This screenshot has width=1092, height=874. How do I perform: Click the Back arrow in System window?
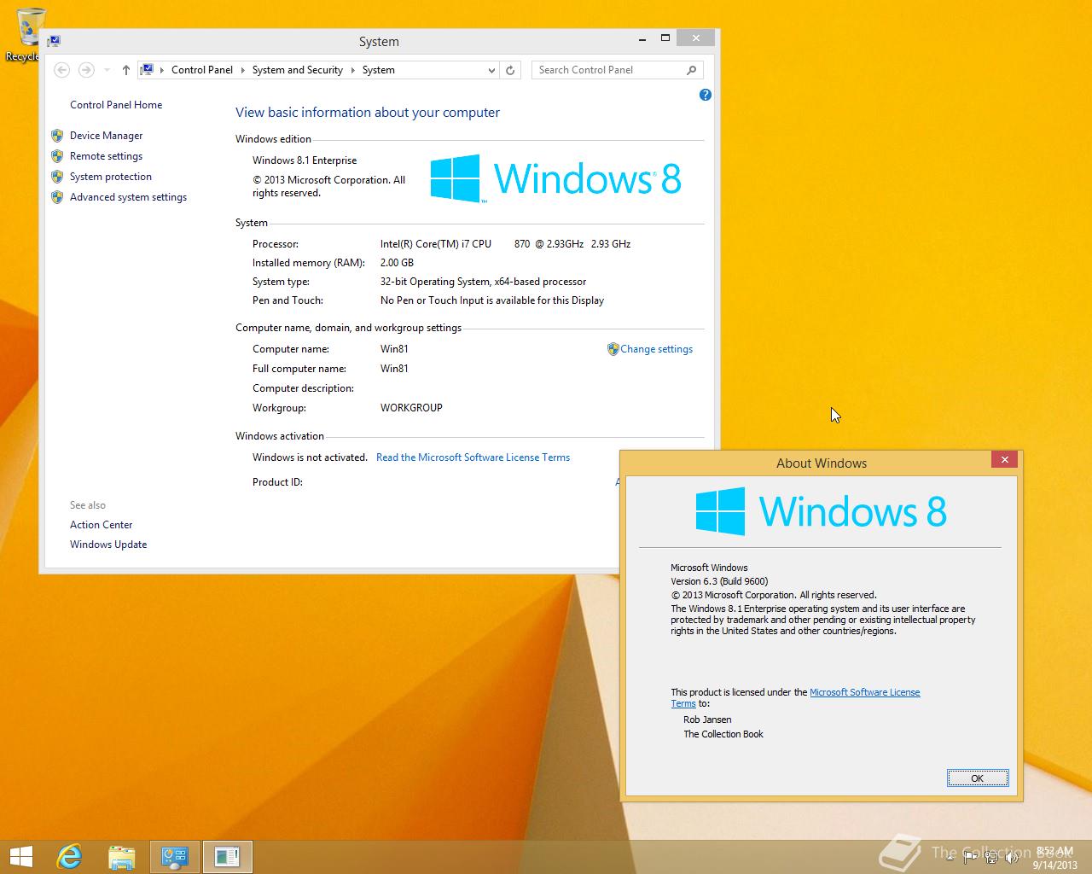(61, 70)
